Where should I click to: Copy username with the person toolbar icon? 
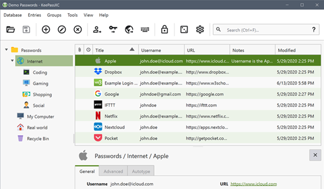(97, 30)
